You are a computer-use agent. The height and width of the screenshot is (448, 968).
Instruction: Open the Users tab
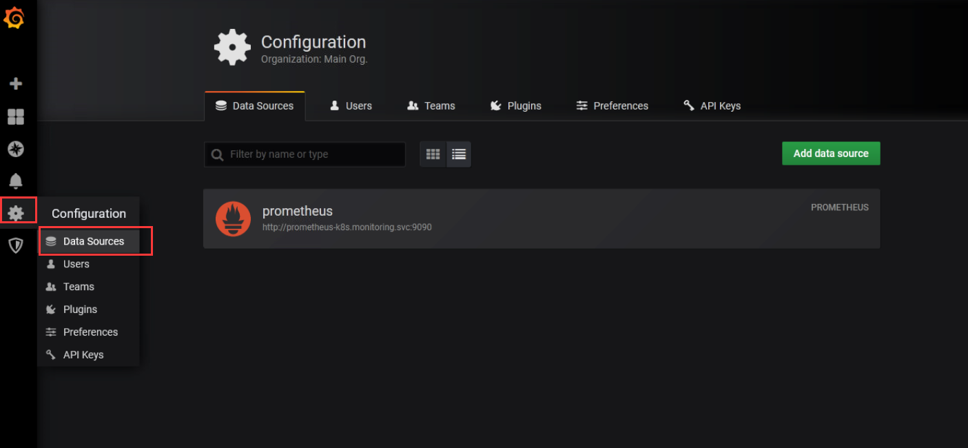click(x=351, y=106)
